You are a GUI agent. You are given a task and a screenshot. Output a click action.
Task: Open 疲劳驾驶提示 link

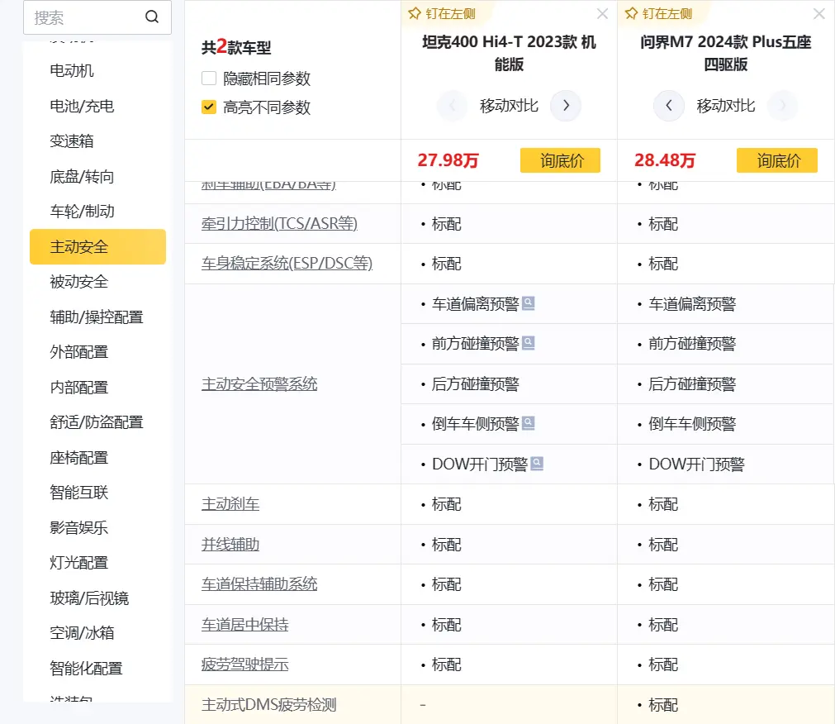coord(245,664)
